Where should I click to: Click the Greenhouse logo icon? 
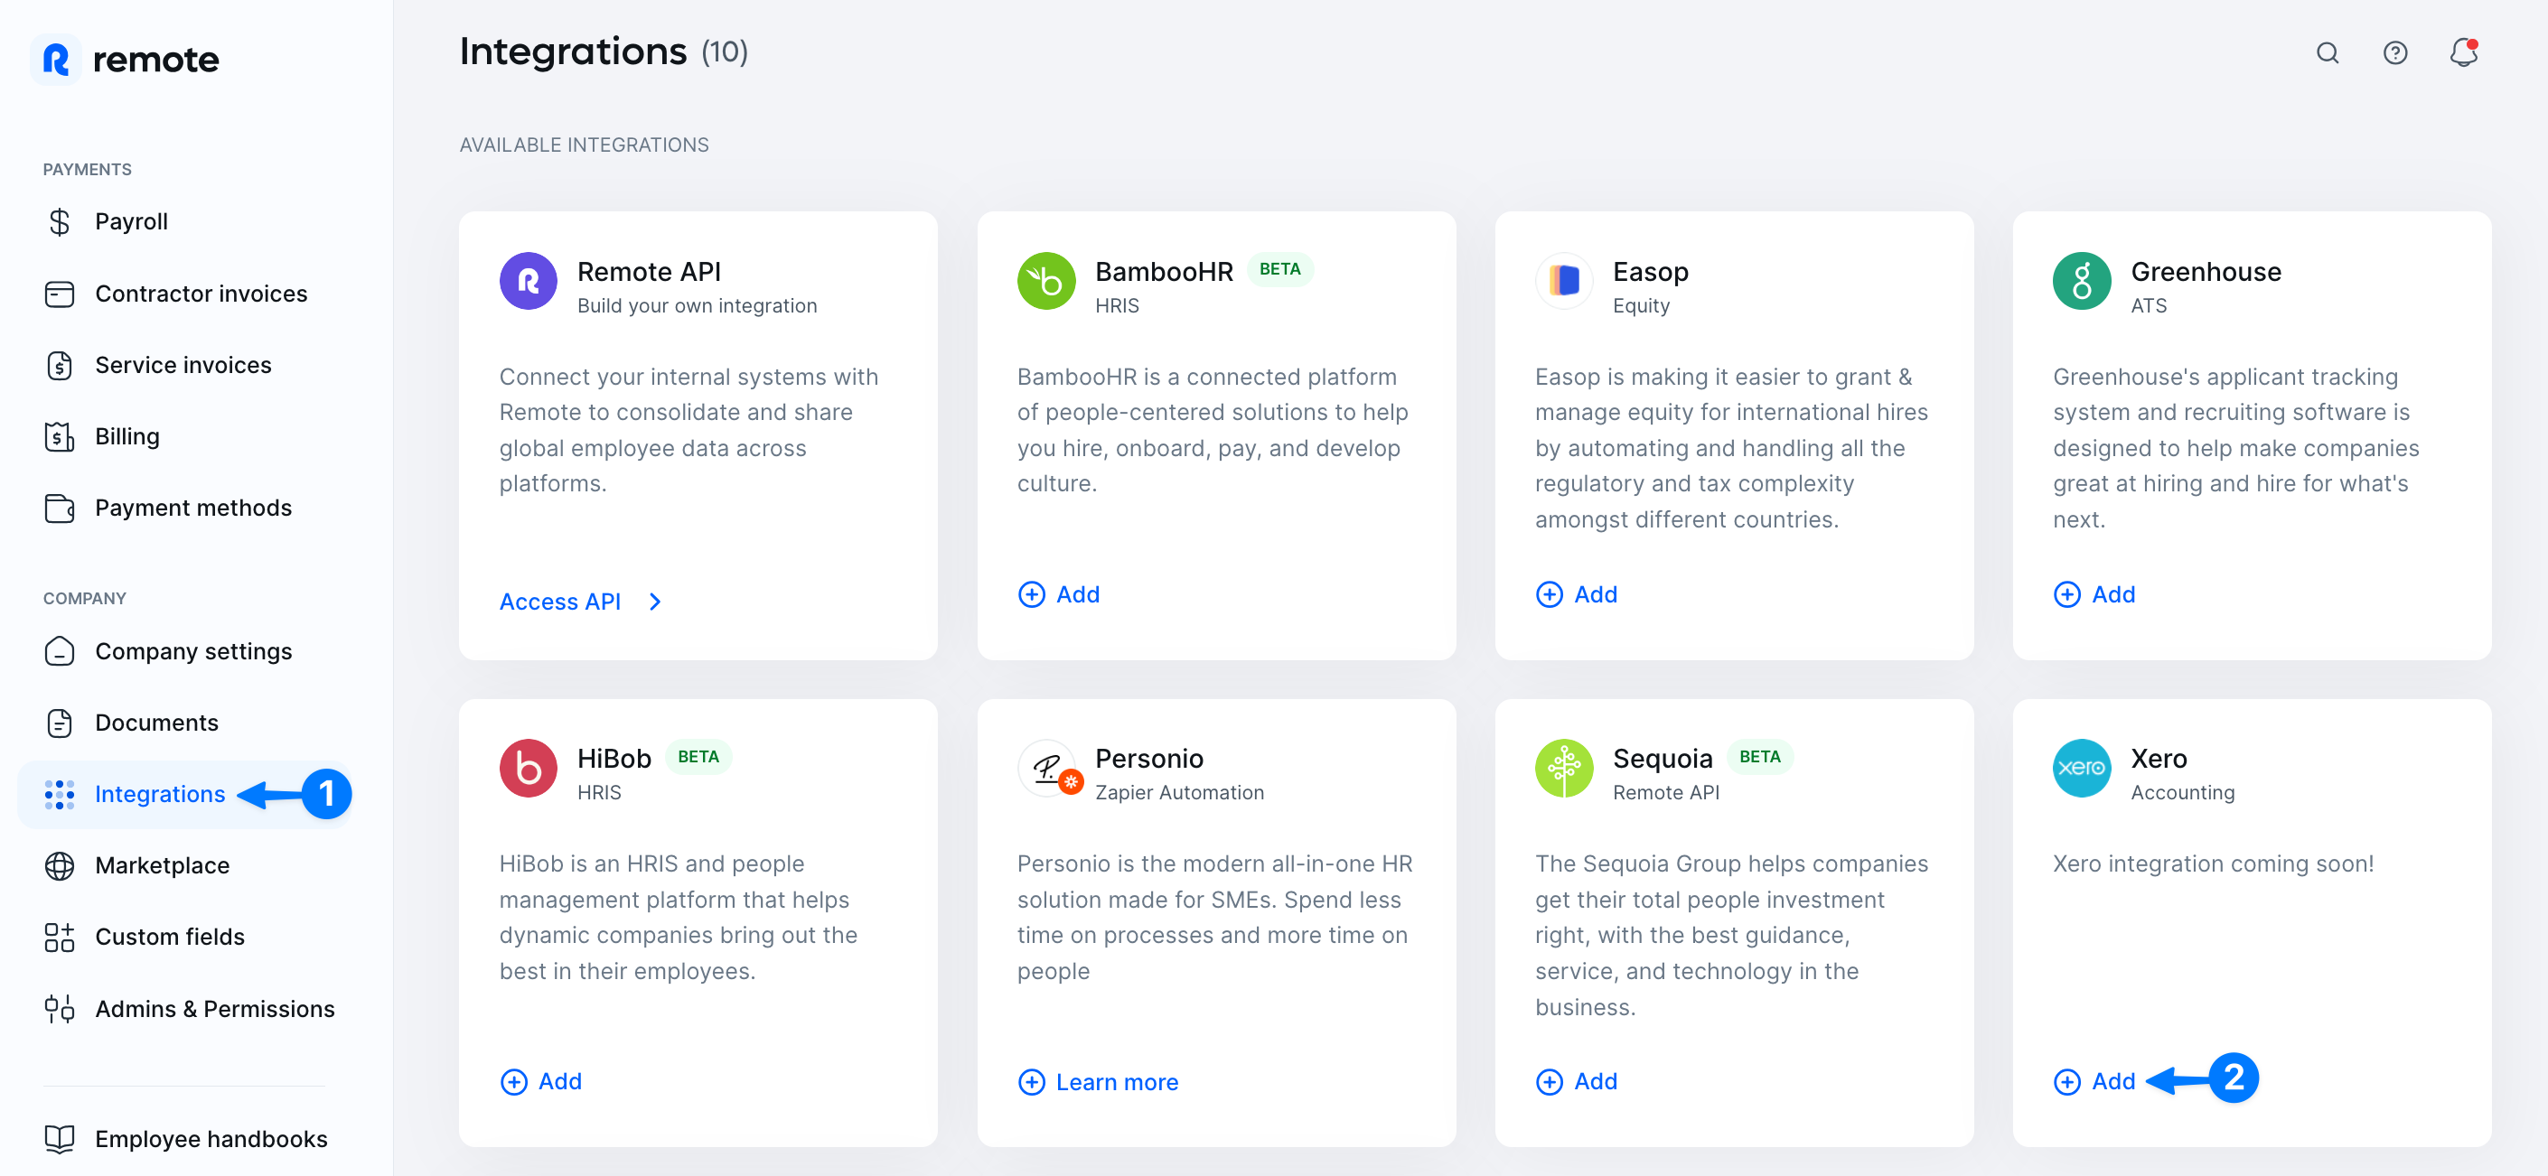click(2081, 281)
